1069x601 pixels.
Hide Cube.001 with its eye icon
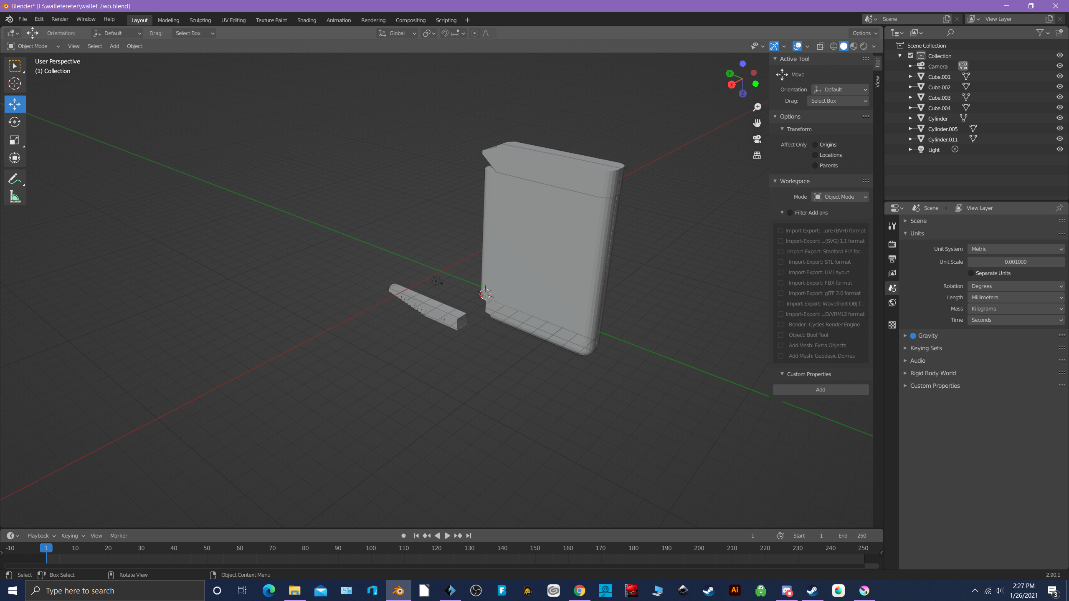tap(1059, 76)
